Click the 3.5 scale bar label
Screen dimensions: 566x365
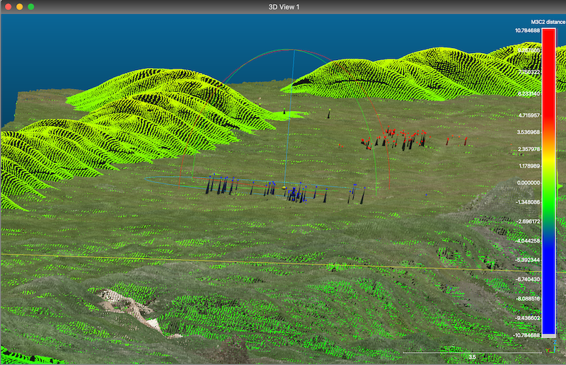[x=472, y=357]
